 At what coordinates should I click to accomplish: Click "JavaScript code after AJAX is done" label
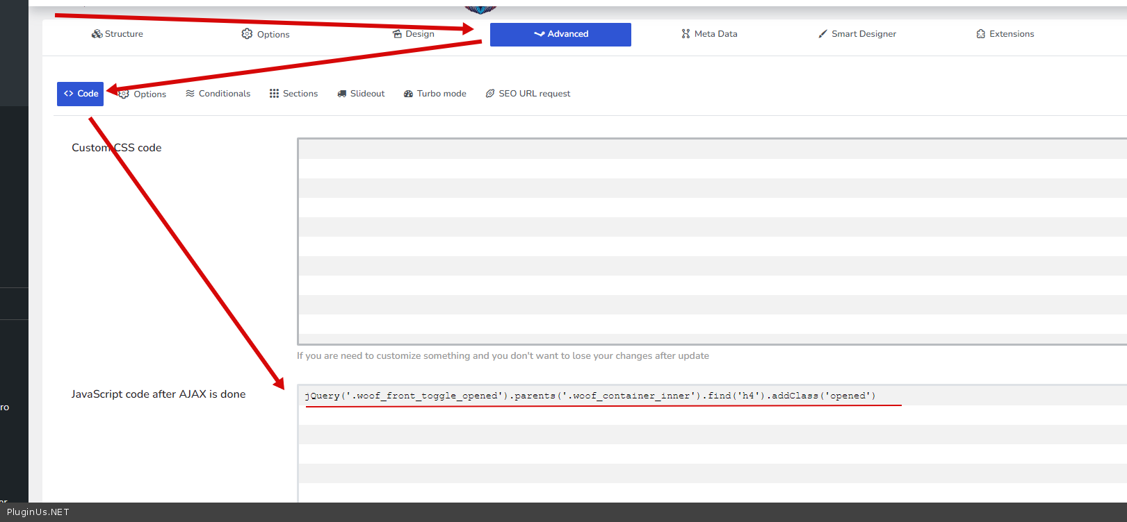point(158,394)
